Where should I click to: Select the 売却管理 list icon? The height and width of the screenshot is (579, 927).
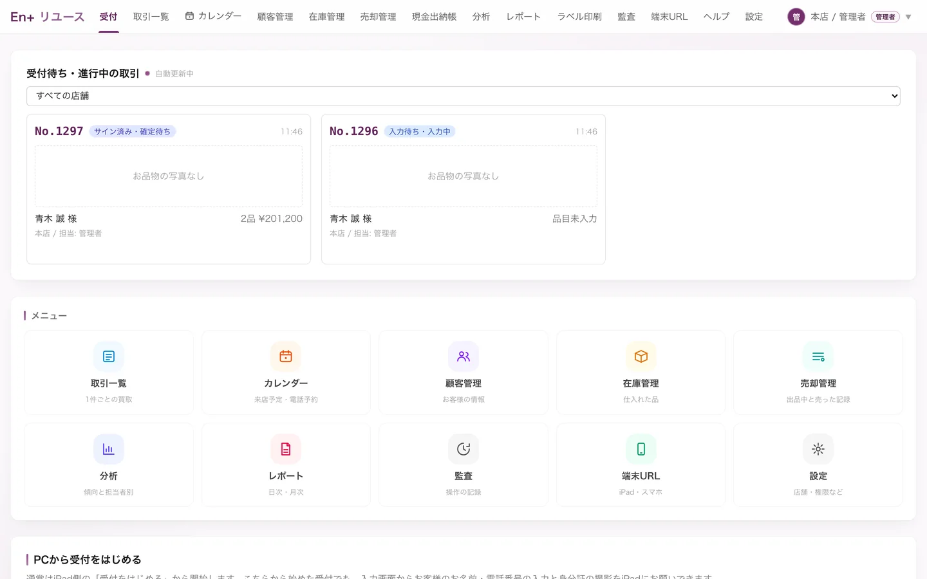tap(818, 356)
